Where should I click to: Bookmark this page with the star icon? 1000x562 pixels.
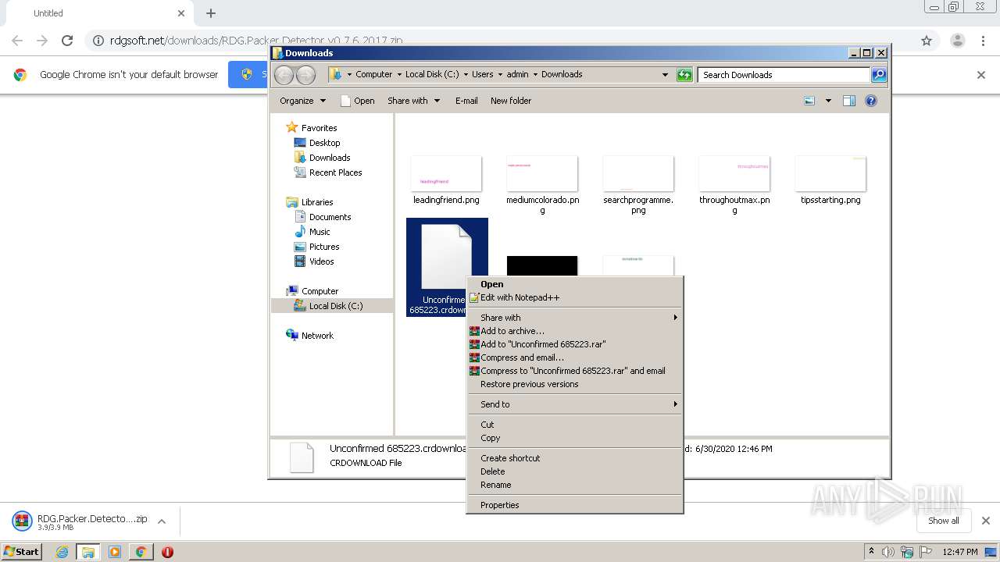(927, 41)
